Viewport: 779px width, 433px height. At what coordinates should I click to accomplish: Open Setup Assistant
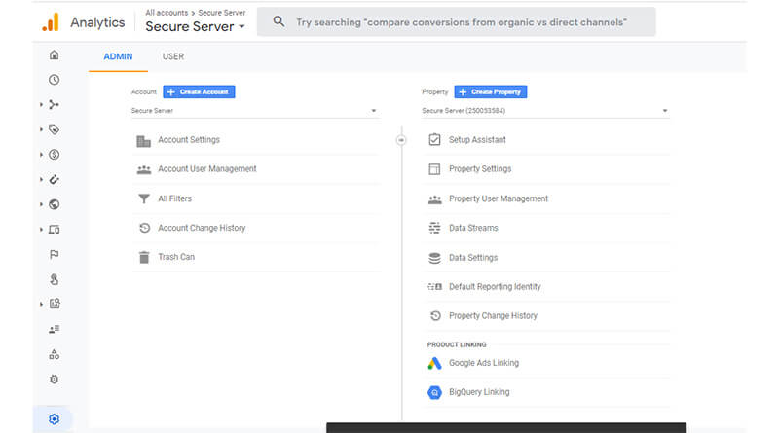[477, 140]
